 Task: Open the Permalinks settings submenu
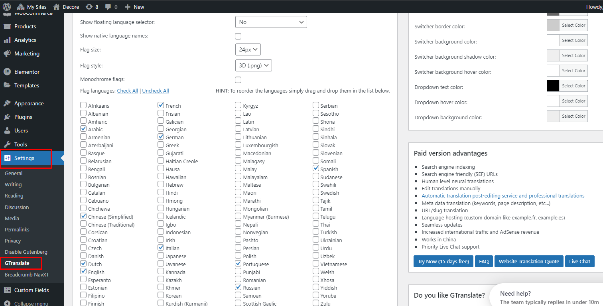point(17,229)
